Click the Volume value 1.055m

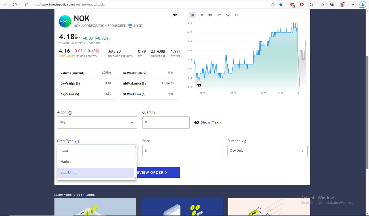tap(106, 73)
